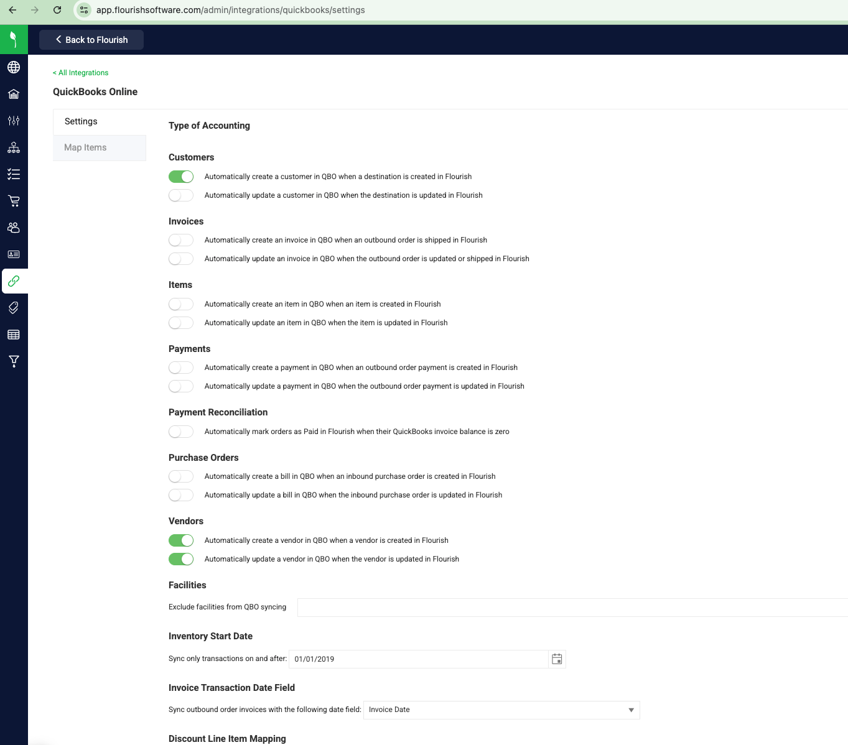Viewport: 848px width, 745px height.
Task: Enable automatic invoice update in QBO
Action: [x=181, y=259]
